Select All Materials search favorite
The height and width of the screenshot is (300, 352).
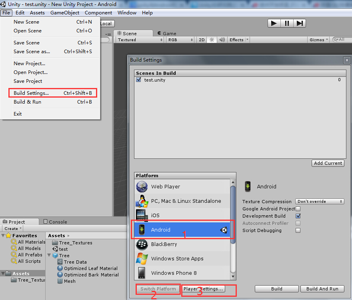28,242
